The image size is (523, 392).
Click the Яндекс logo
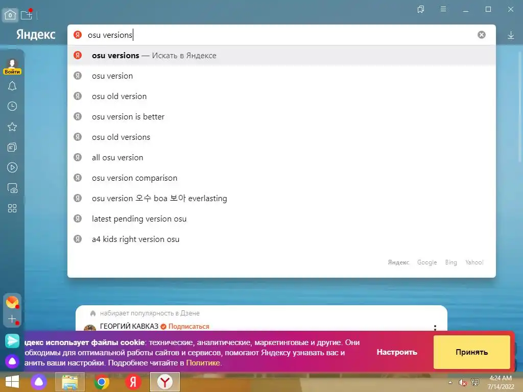coord(36,35)
